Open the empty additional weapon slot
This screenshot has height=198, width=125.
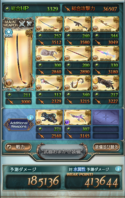pos(106,117)
